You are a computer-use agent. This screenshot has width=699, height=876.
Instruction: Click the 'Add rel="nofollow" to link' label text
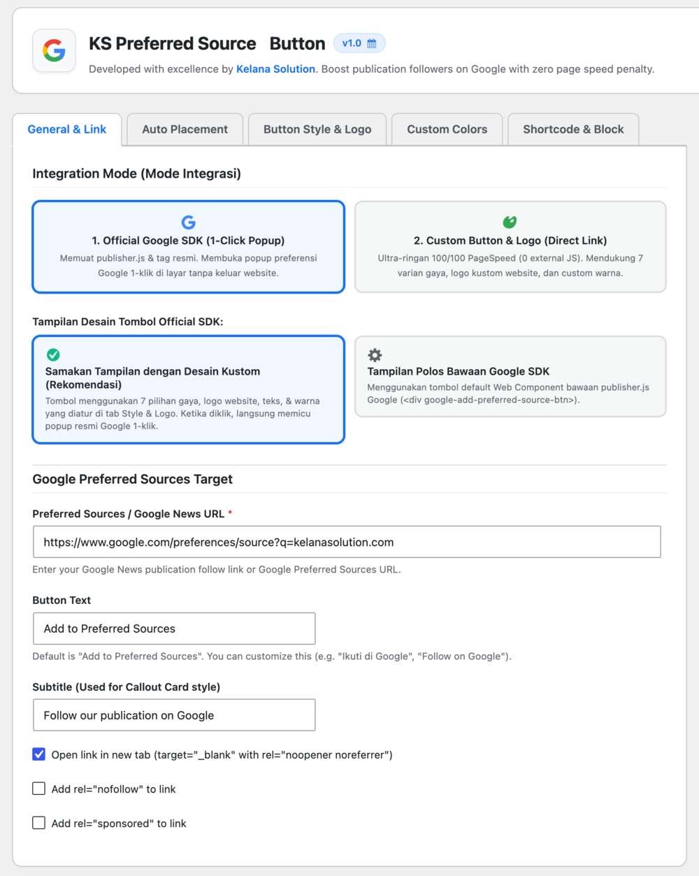113,789
